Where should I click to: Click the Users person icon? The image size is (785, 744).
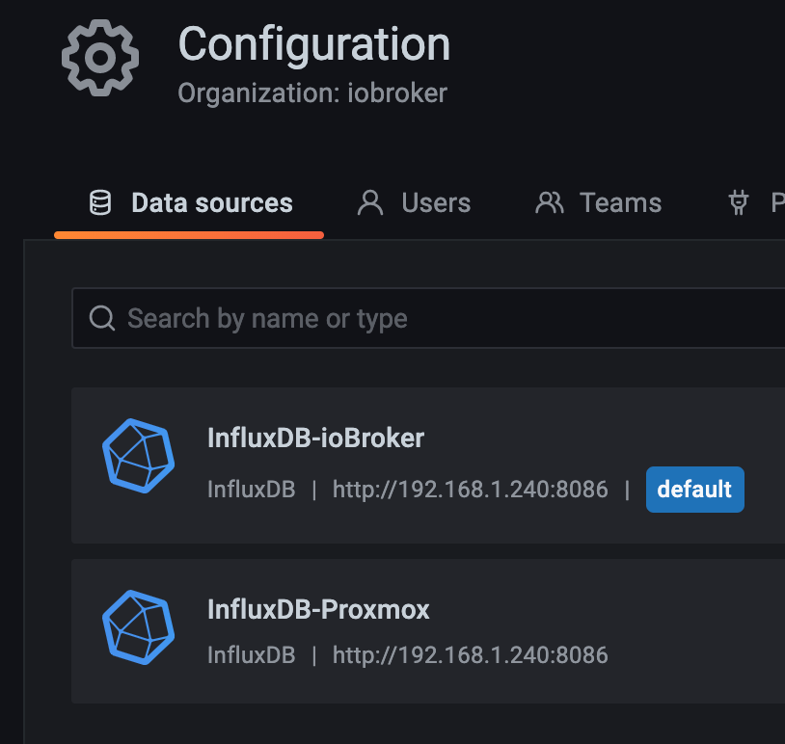click(x=370, y=202)
